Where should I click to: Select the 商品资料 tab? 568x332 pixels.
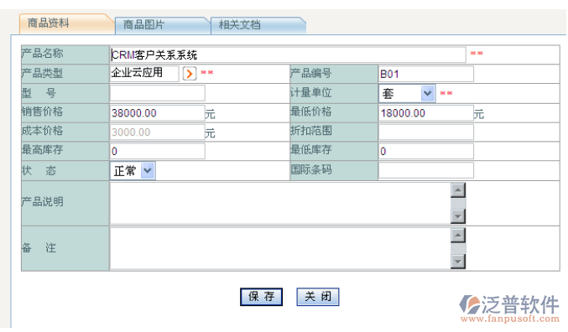[66, 24]
